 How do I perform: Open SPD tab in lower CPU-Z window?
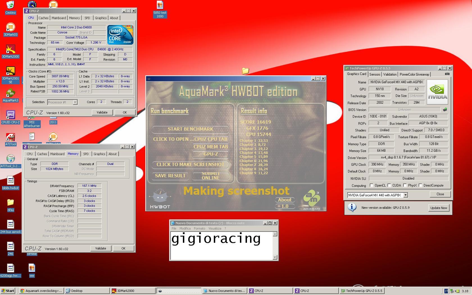pos(86,154)
